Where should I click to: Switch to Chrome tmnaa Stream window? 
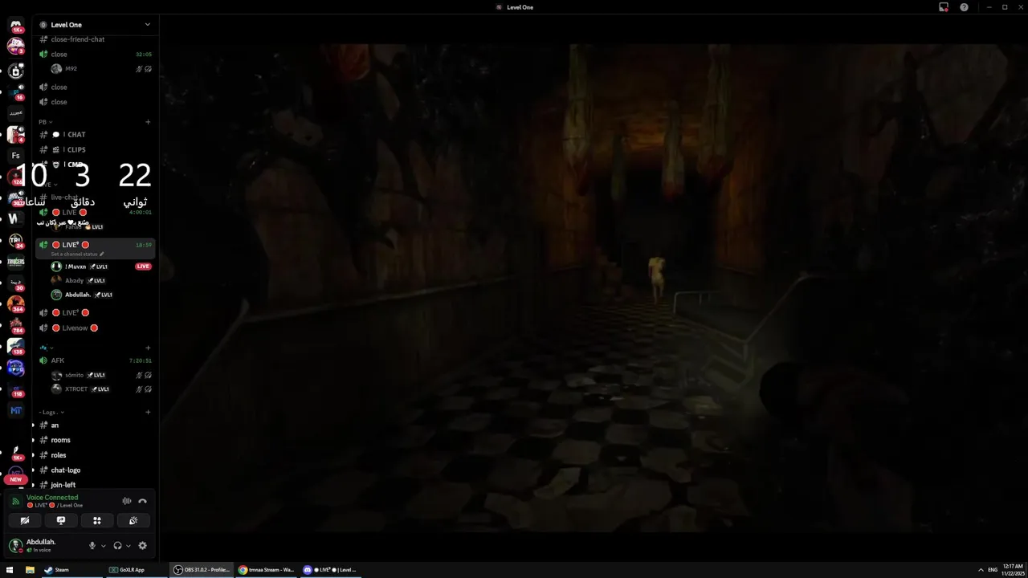click(x=267, y=570)
